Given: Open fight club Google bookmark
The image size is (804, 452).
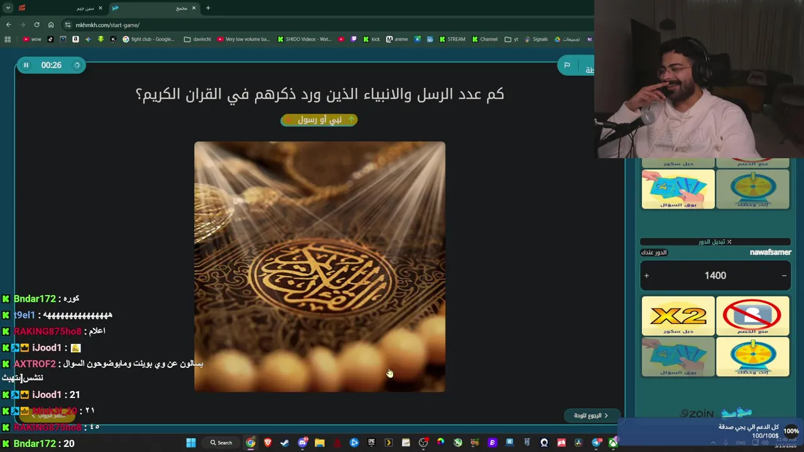Looking at the screenshot, I should pyautogui.click(x=149, y=39).
